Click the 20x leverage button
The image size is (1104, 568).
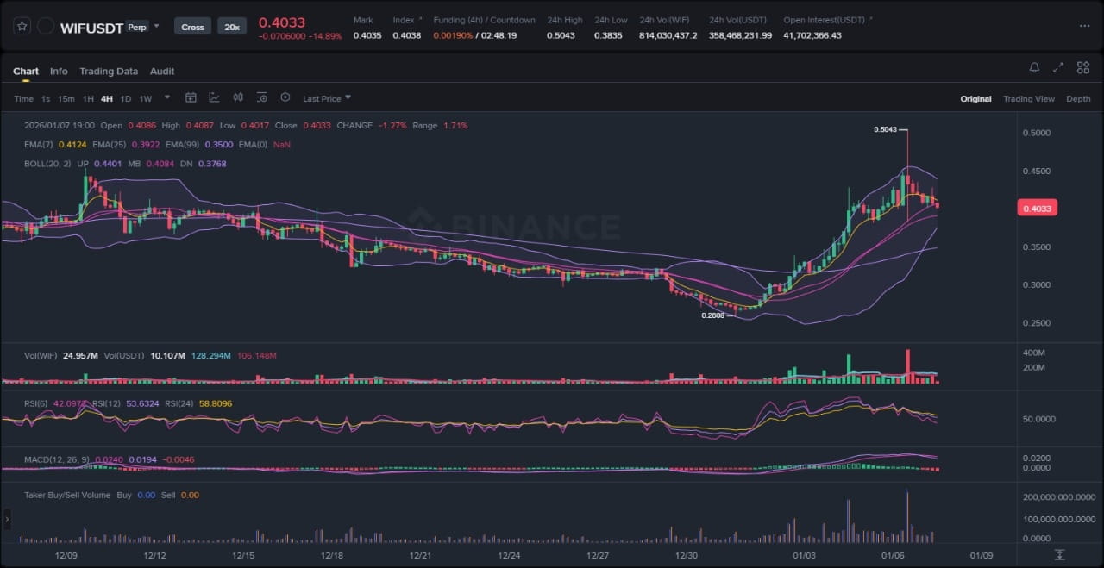point(231,27)
